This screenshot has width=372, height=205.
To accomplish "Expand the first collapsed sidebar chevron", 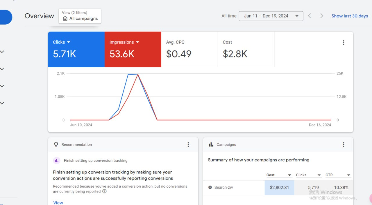I will click(x=2, y=52).
